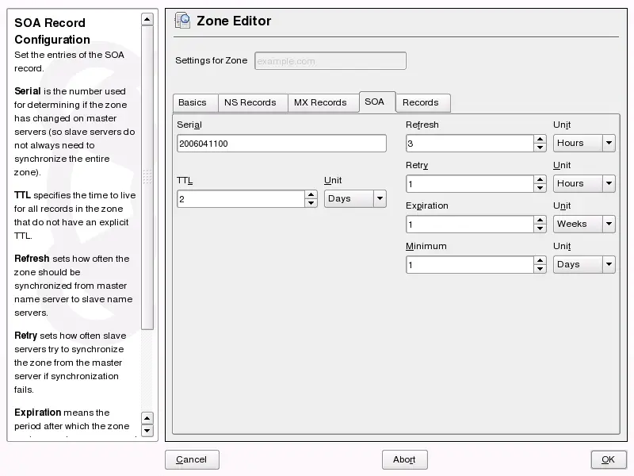
Task: Confirm settings with the OK button
Action: click(608, 459)
